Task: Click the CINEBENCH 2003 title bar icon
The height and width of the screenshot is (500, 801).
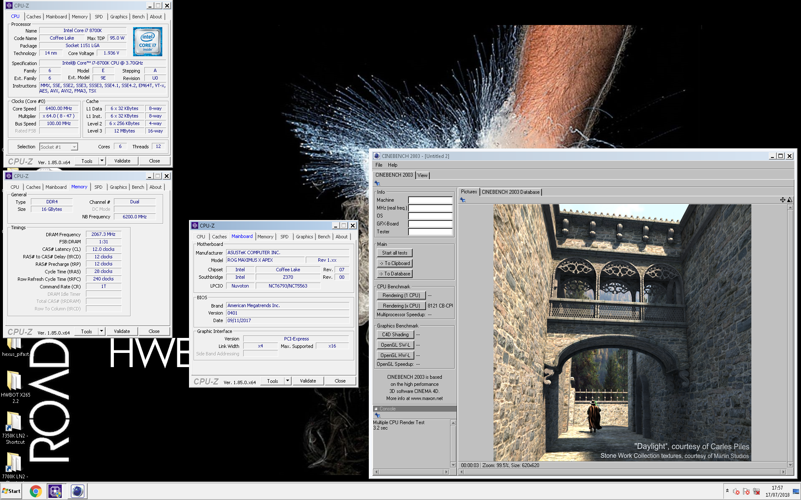Action: [377, 156]
